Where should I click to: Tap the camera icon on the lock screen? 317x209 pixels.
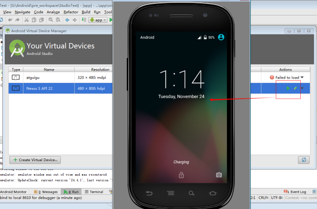pos(219,175)
